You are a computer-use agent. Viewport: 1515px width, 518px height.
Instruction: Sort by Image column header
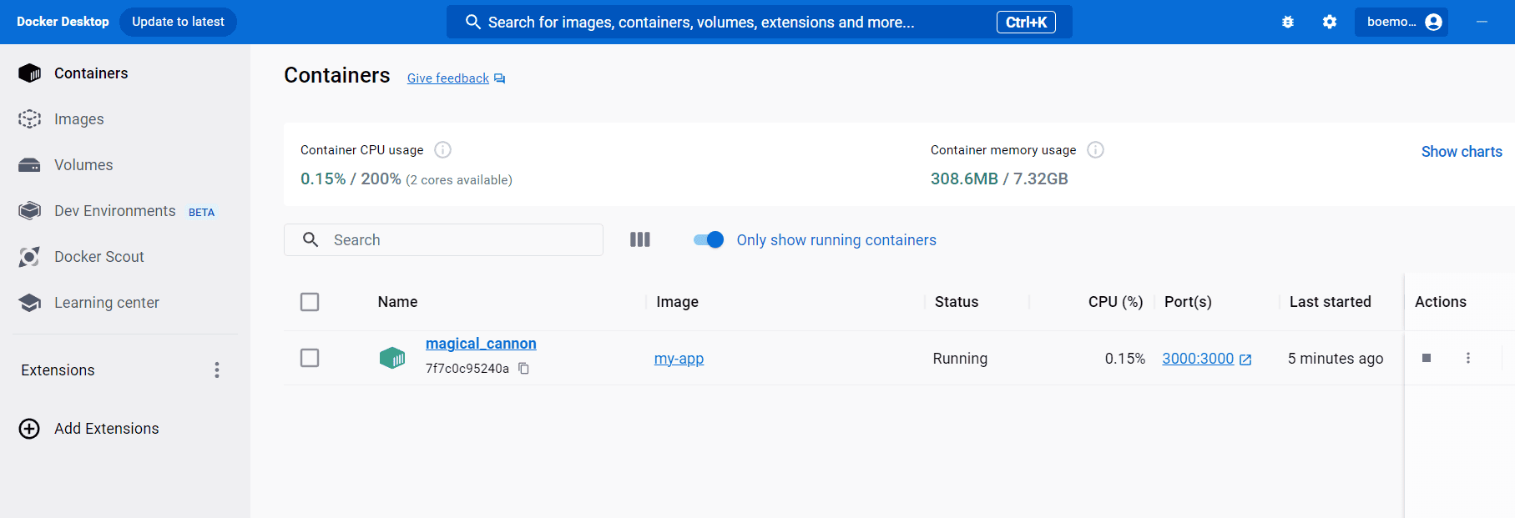pyautogui.click(x=677, y=302)
